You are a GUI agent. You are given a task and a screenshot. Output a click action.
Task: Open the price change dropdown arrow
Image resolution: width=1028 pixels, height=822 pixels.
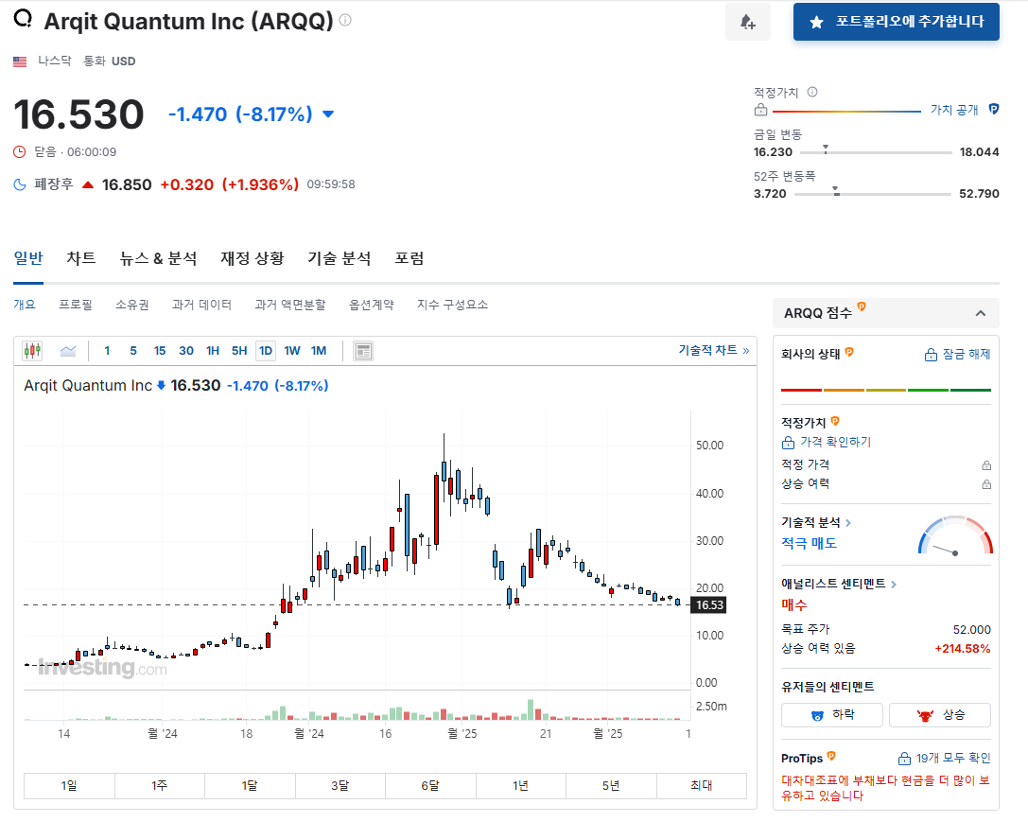[x=327, y=114]
